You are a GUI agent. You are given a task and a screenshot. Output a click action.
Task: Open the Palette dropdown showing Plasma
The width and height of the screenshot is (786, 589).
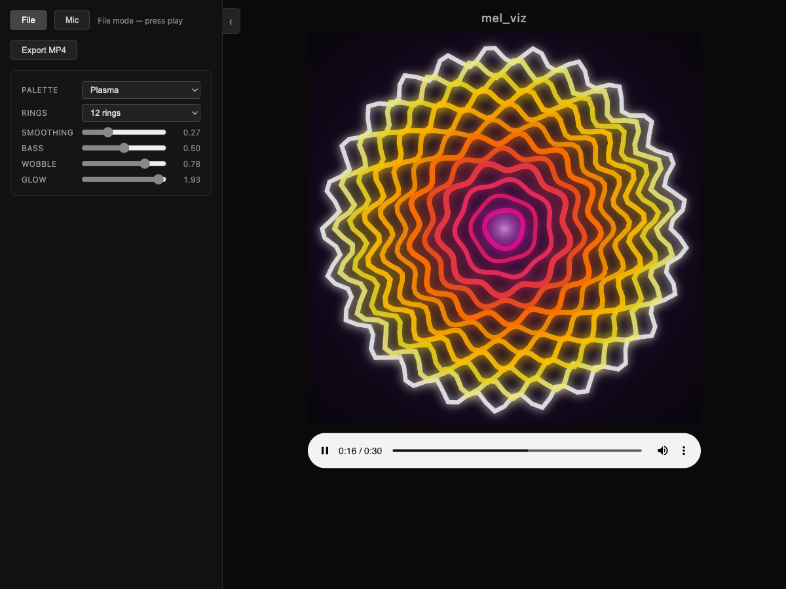[141, 90]
